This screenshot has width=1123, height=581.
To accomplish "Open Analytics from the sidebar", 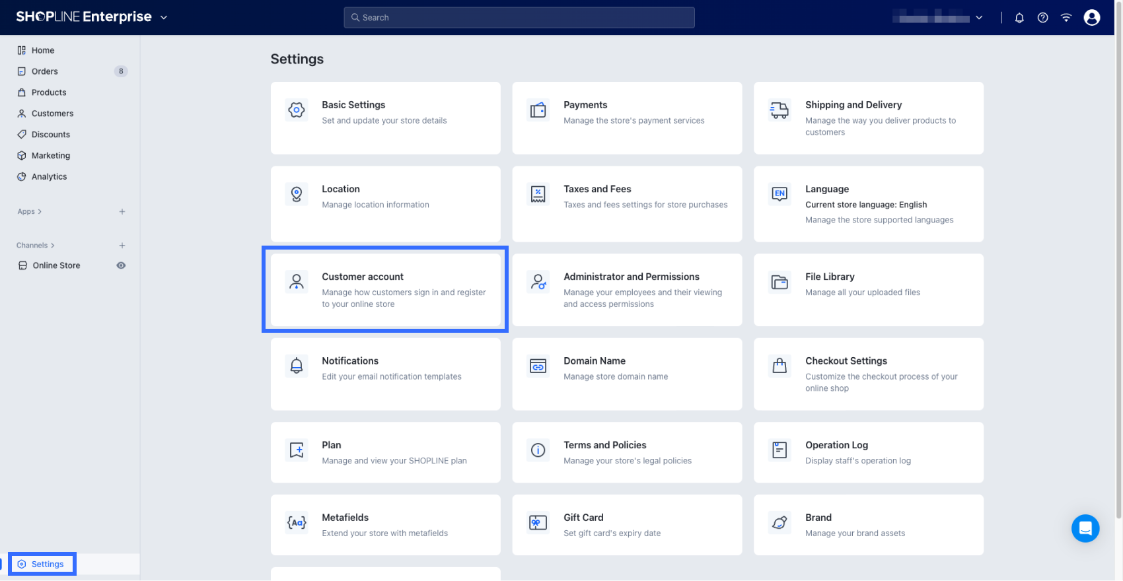I will click(49, 177).
